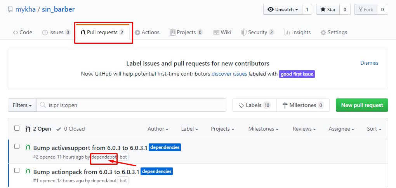Image resolution: width=396 pixels, height=188 pixels.
Task: Click the checkmark icon beside 0 Closed
Action: click(59, 129)
